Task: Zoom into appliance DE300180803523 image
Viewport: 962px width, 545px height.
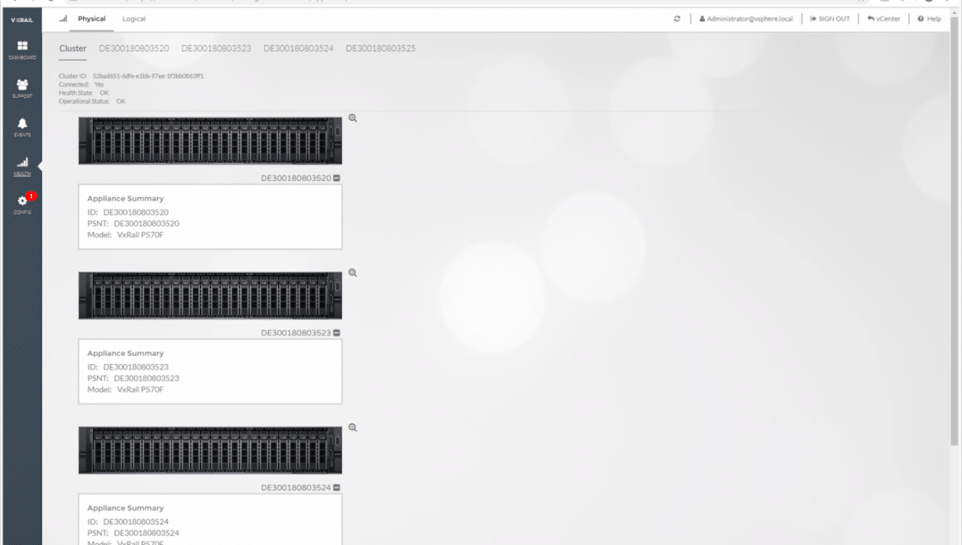Action: (x=353, y=273)
